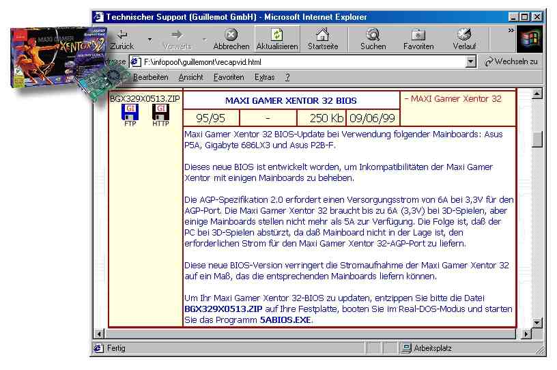Click Arbeitsplatz zone icon in status bar
Image resolution: width=557 pixels, height=370 pixels.
(406, 348)
